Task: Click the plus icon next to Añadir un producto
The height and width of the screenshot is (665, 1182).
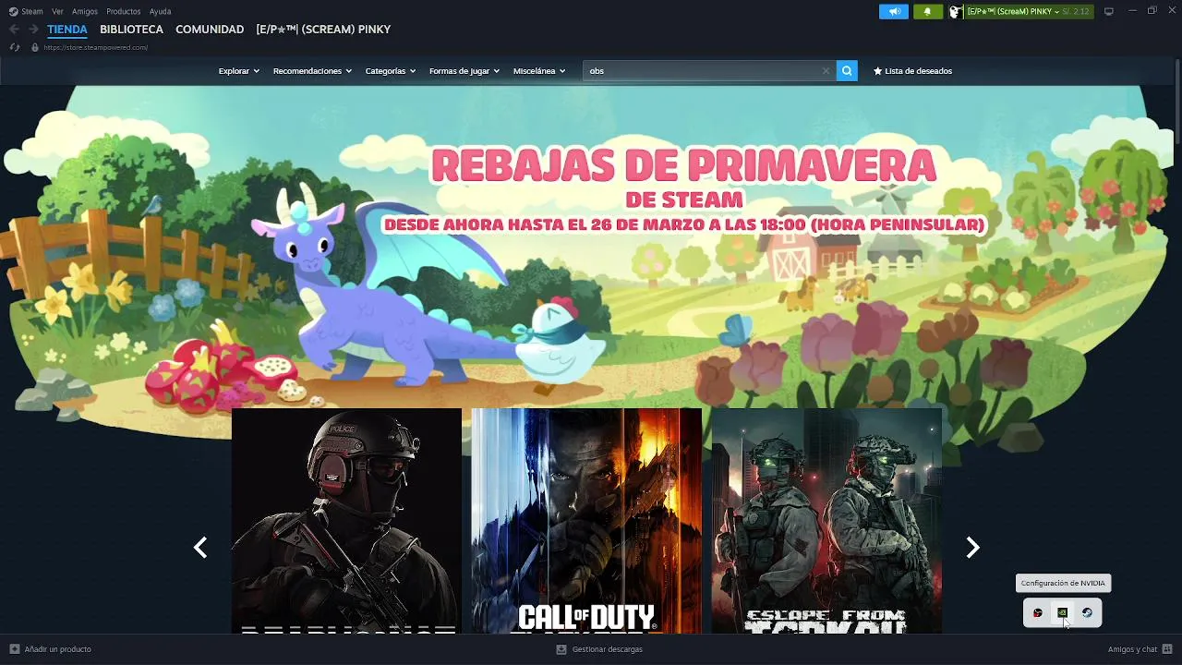Action: [14, 649]
